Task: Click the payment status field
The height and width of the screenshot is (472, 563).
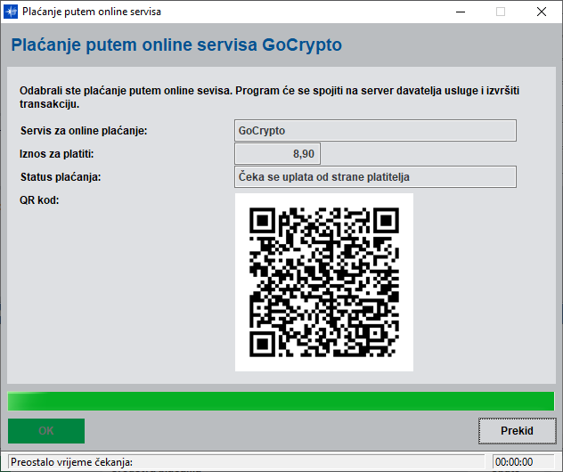Action: point(375,176)
